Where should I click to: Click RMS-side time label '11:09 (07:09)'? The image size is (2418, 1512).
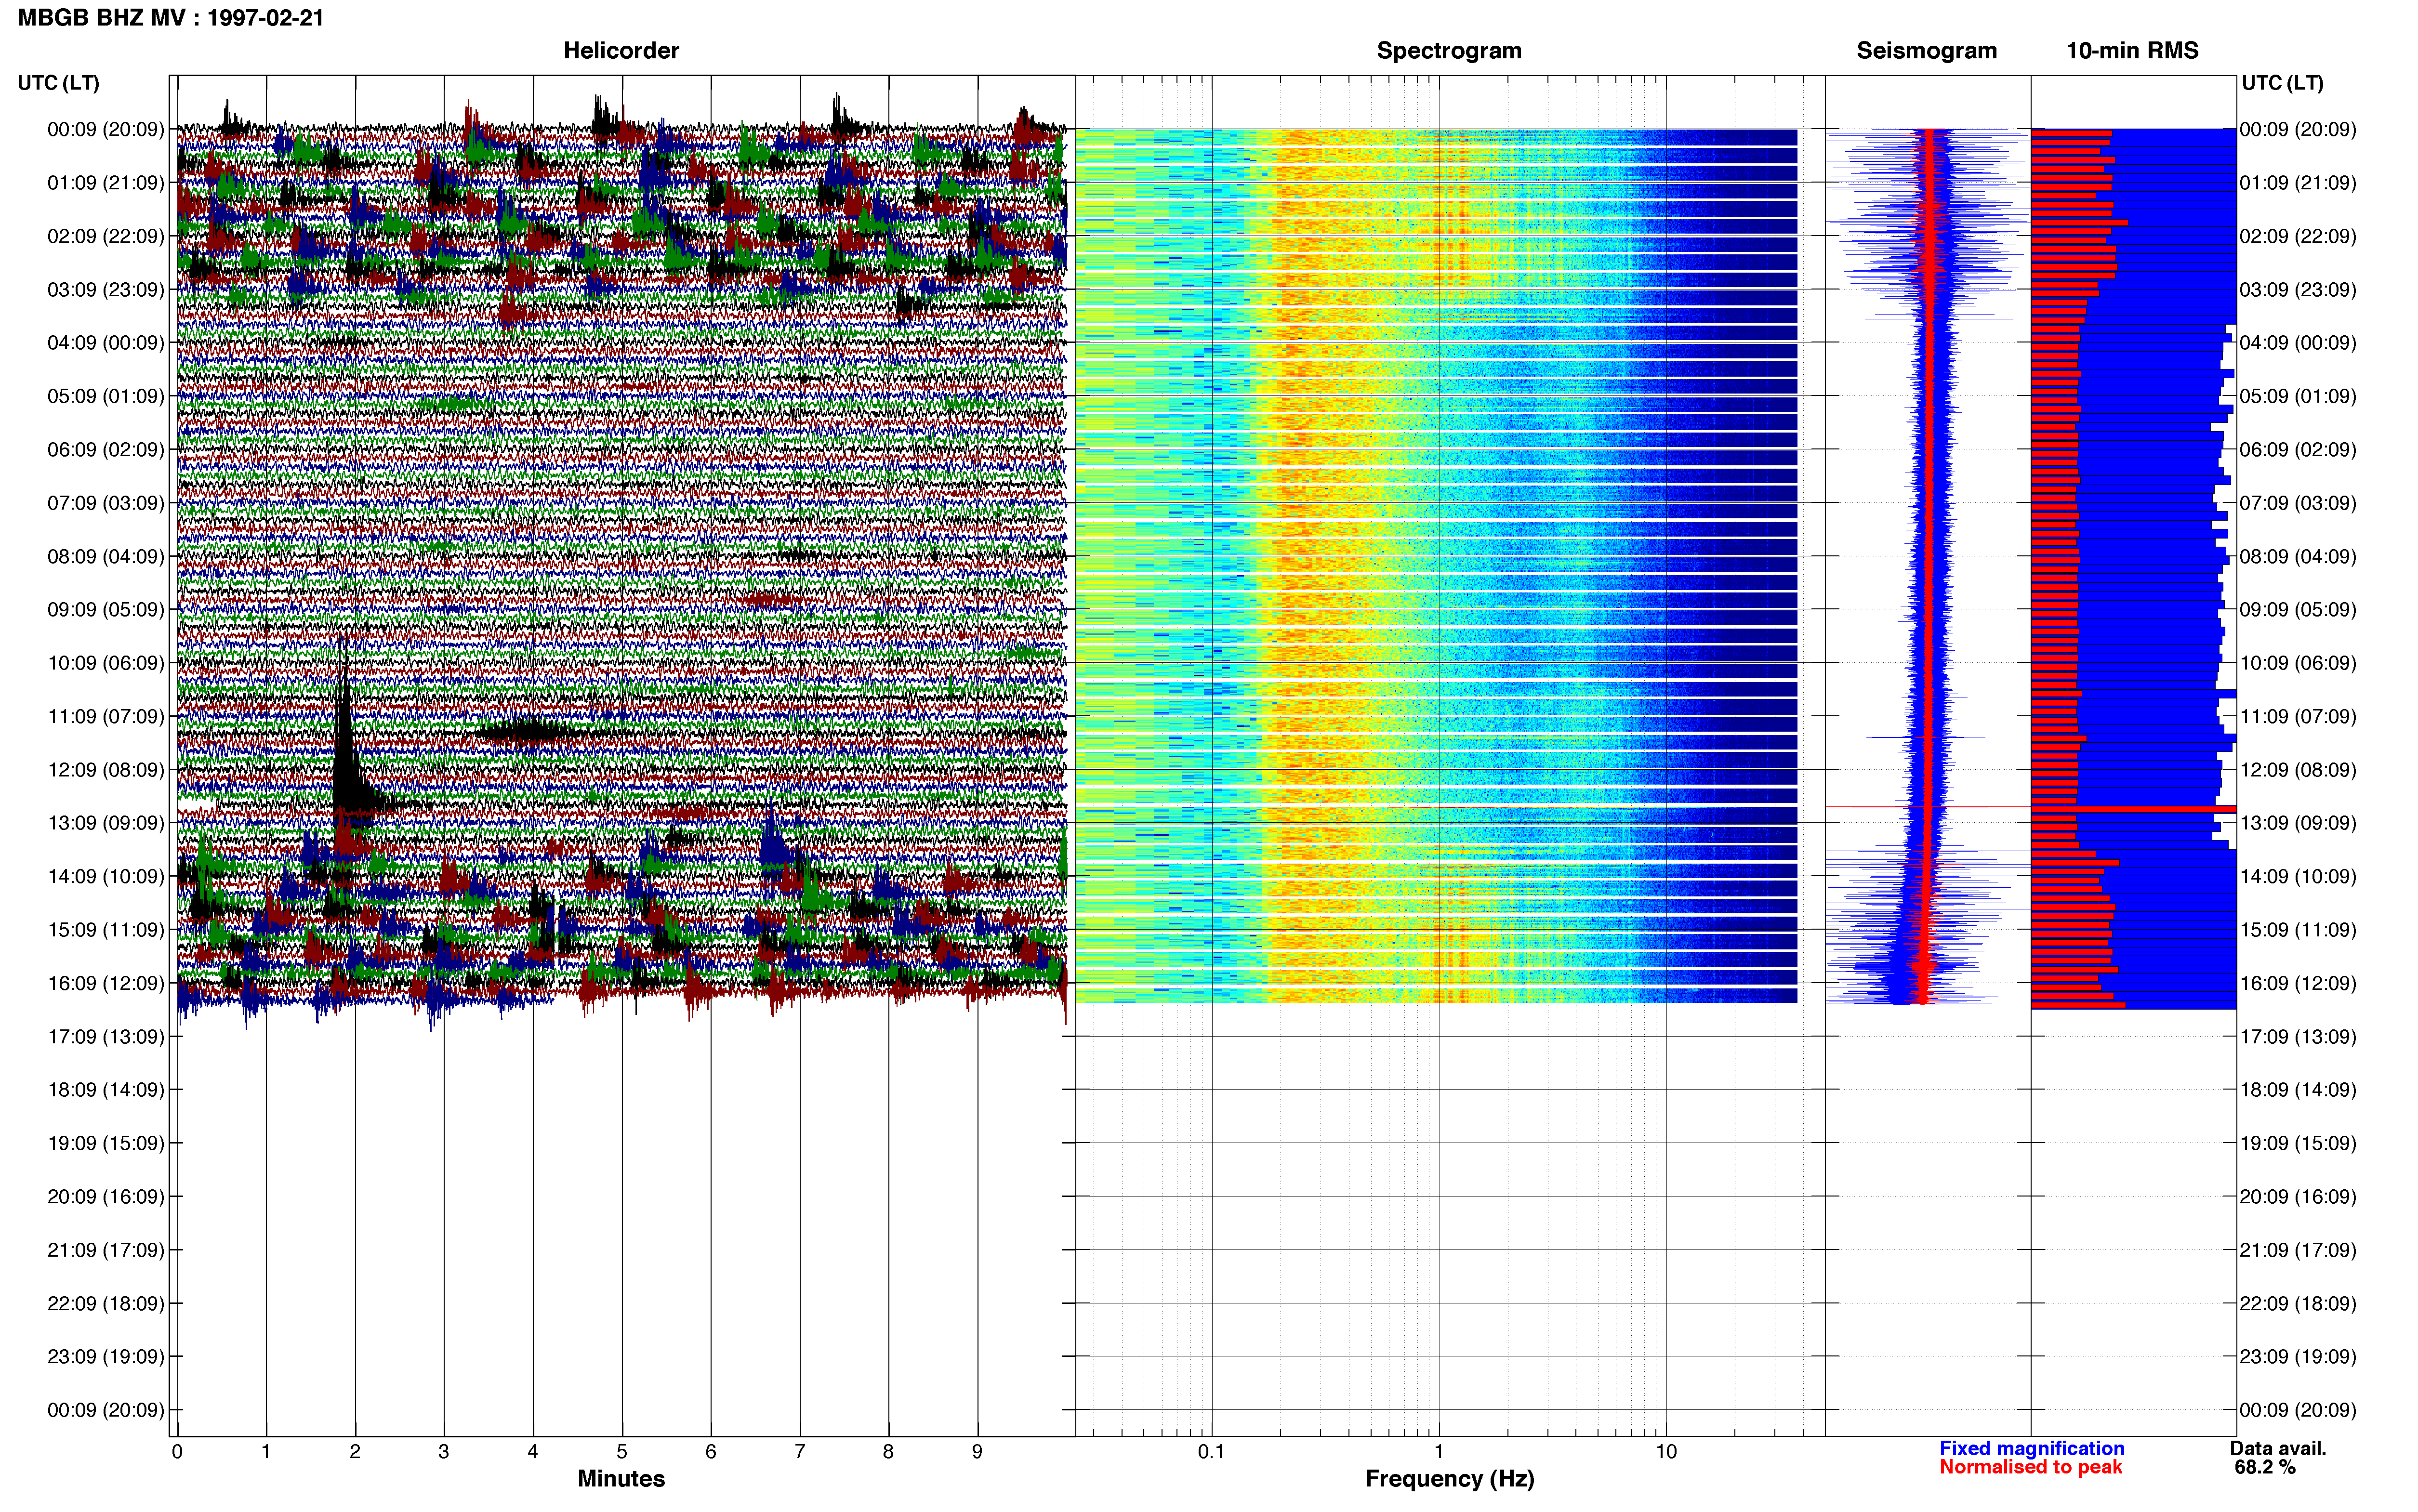[x=2298, y=717]
